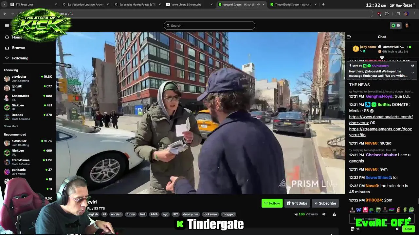Screen dimensions: 419x235
Task: Click the viewers count icon
Action: [x=296, y=214]
